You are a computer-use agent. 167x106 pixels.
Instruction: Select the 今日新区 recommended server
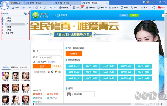pyautogui.click(x=74, y=54)
